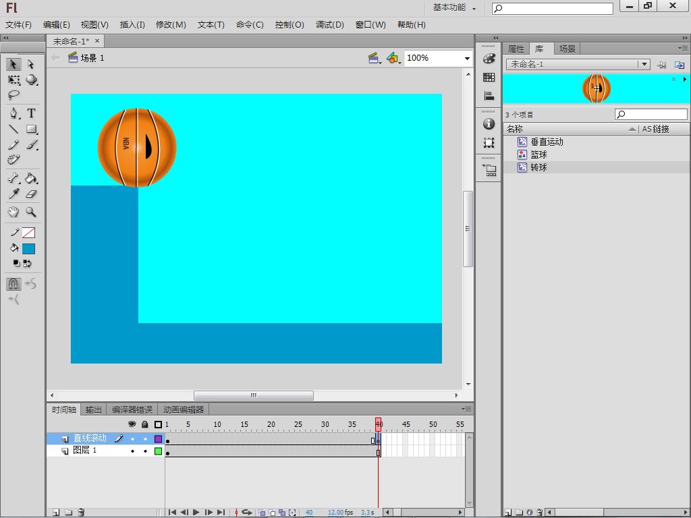Toggle lock dot of 直线滚动 layer
The height and width of the screenshot is (518, 691).
[x=145, y=438]
